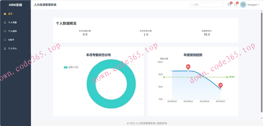263x126 pixels.
Task: Click the 人力资源管理系统 header title
Action: click(x=45, y=5)
